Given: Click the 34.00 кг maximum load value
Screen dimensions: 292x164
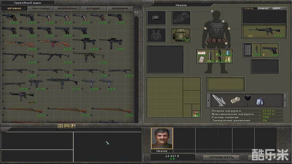Looking at the screenshot, I should (x=269, y=114).
